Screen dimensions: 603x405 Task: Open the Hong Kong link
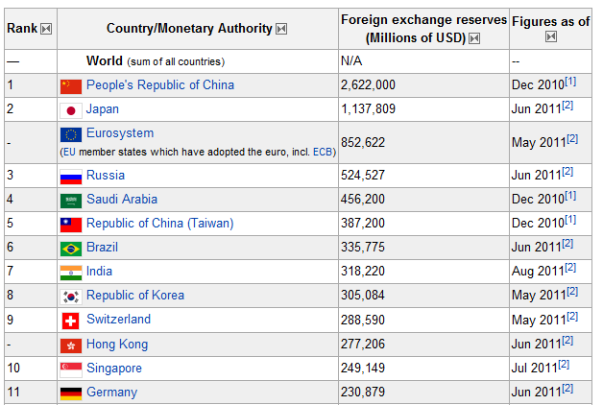117,345
